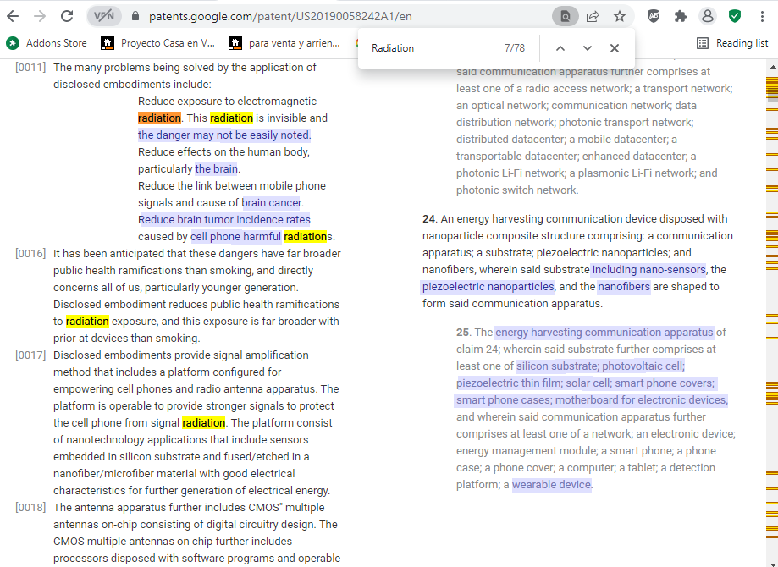Image resolution: width=778 pixels, height=567 pixels.
Task: Jump to next Radiation match
Action: coord(588,48)
